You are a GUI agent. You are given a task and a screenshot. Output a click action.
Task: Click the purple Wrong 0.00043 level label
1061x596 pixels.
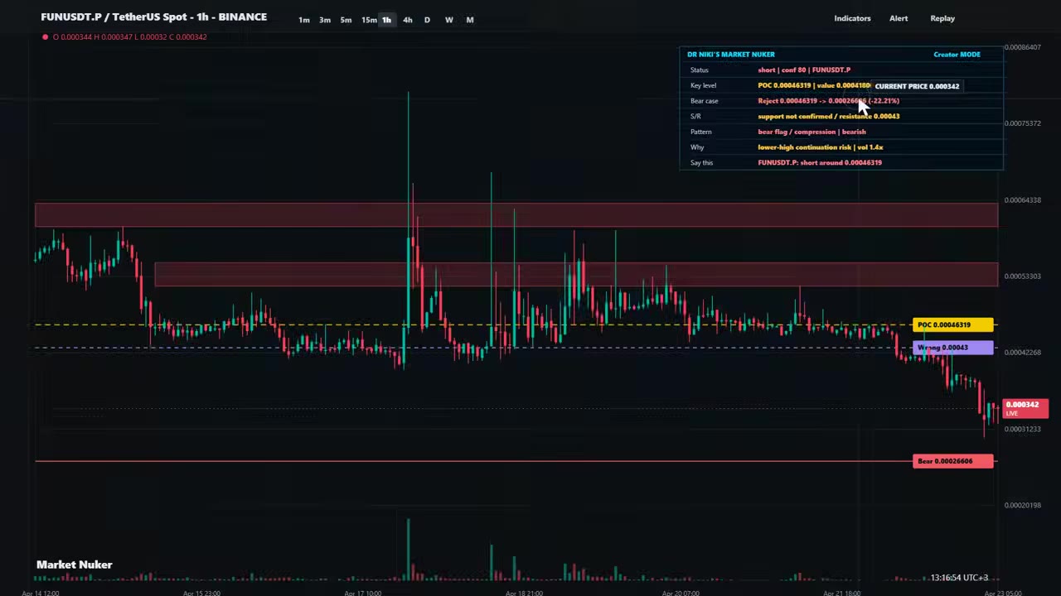[x=952, y=348]
